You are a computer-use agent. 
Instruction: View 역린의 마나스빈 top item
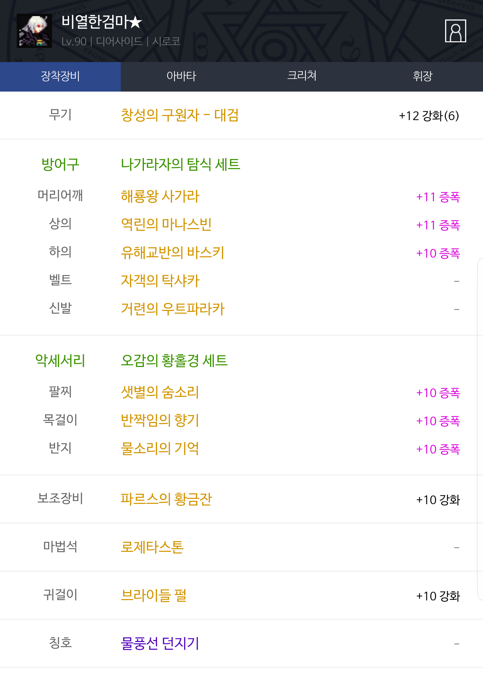coord(166,224)
